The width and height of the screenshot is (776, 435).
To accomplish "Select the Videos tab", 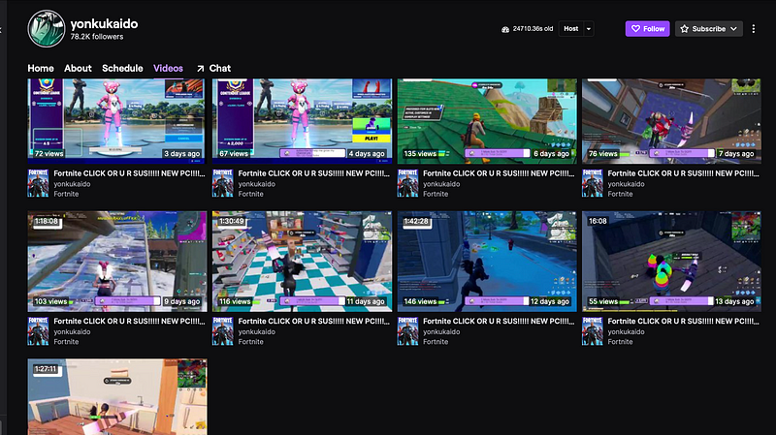I will (x=168, y=68).
